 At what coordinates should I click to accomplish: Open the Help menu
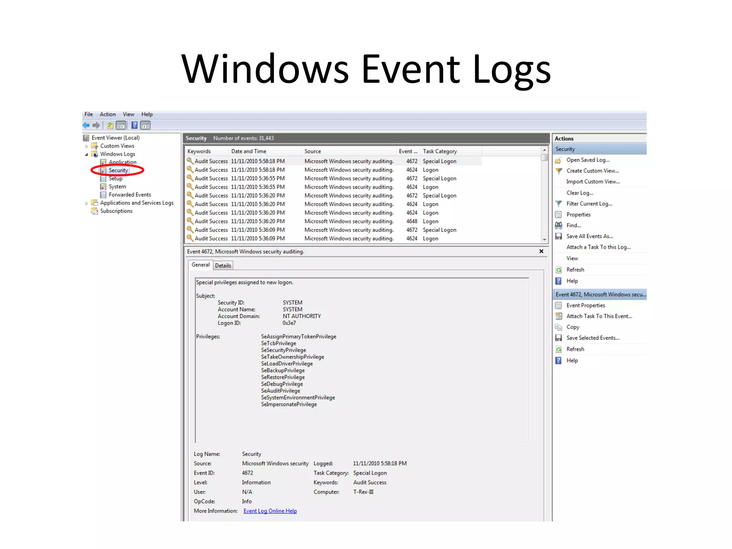pos(147,114)
